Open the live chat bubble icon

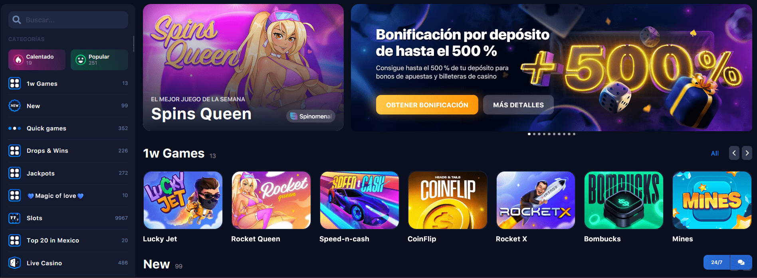[x=741, y=262]
